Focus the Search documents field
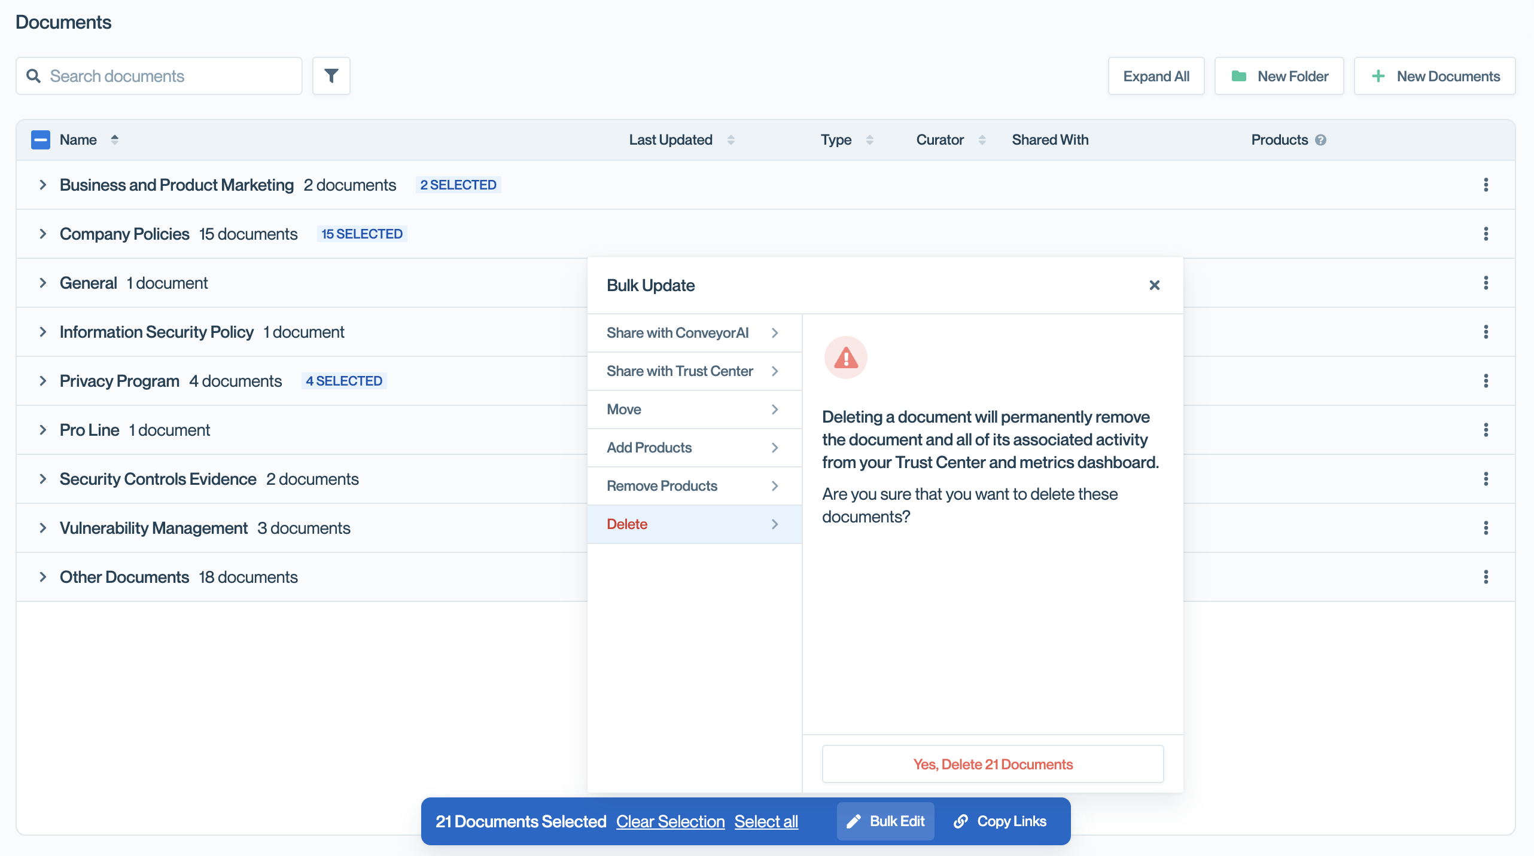The height and width of the screenshot is (856, 1534). coord(159,76)
